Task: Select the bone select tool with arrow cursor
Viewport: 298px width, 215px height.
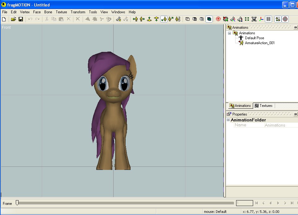Action: coord(119,19)
